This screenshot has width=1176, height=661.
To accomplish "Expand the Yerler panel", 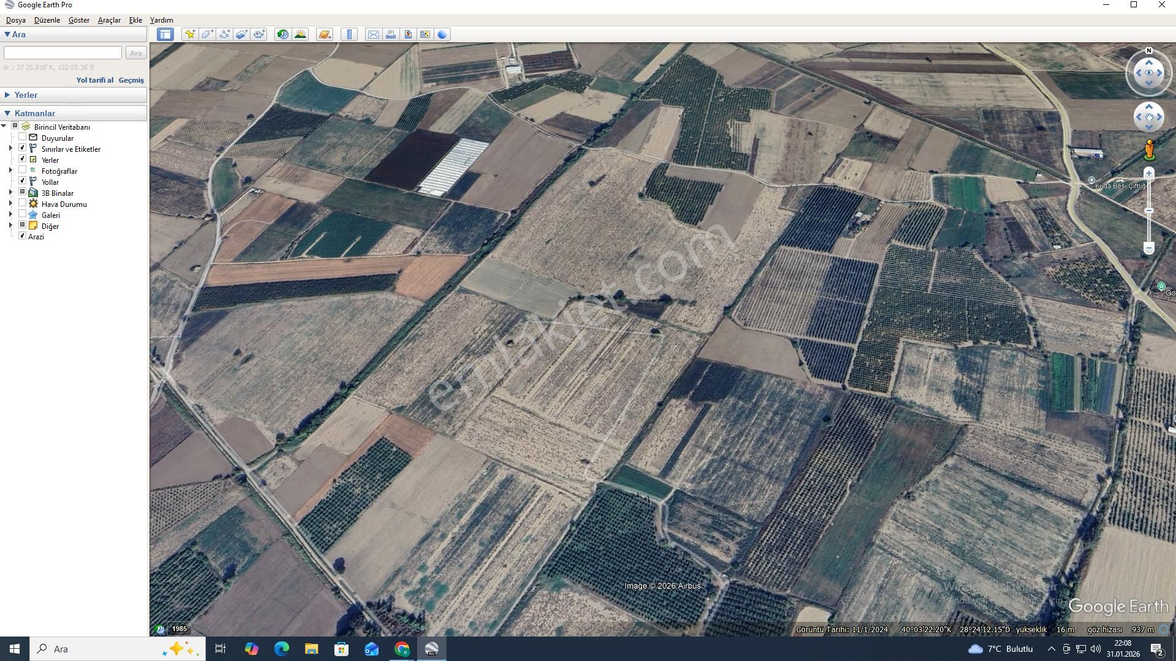I will (7, 95).
